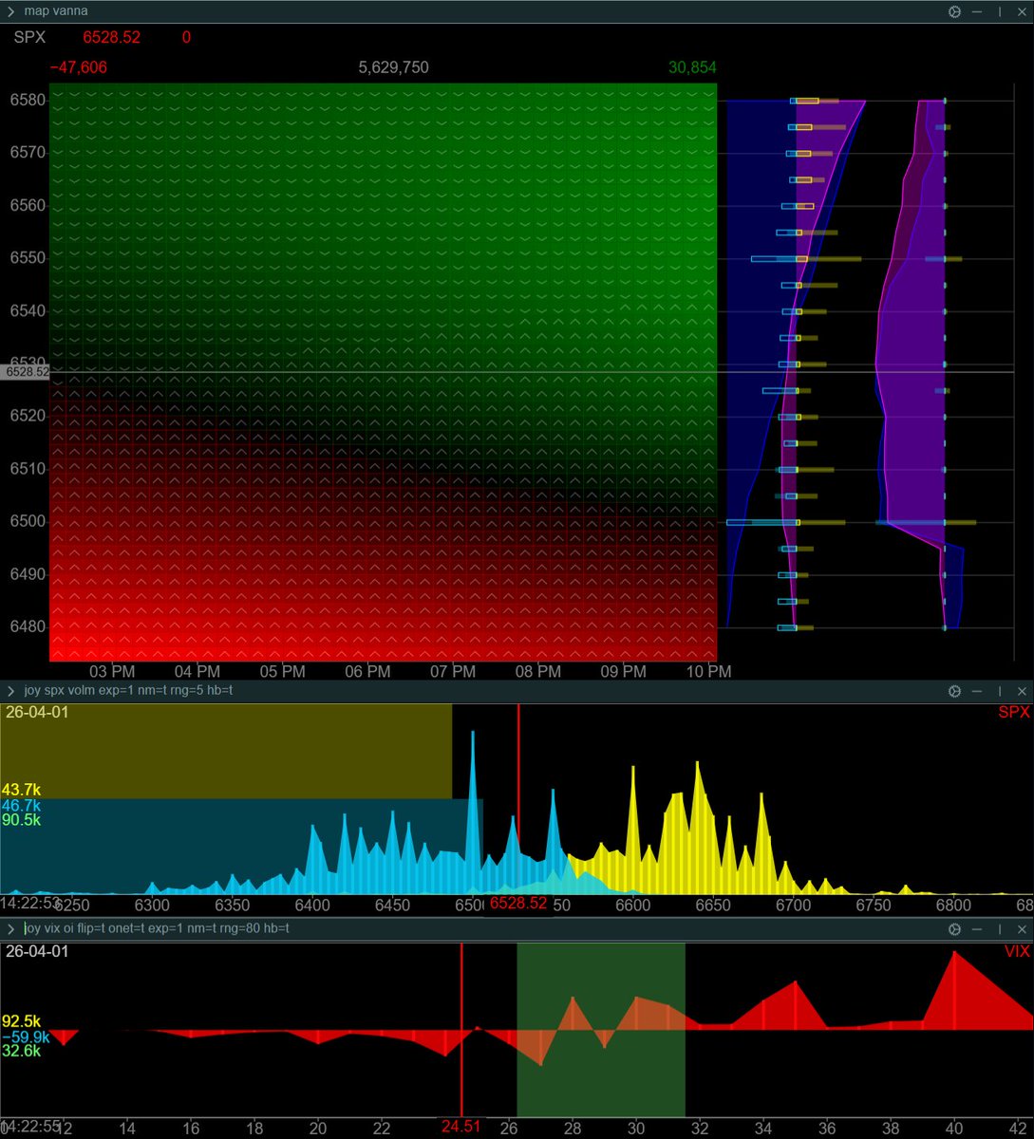Click the vertical bar icon in map vanna header

click(999, 11)
